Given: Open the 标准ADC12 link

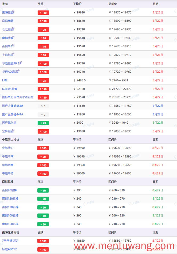Looking at the screenshot, I should [x=9, y=249].
